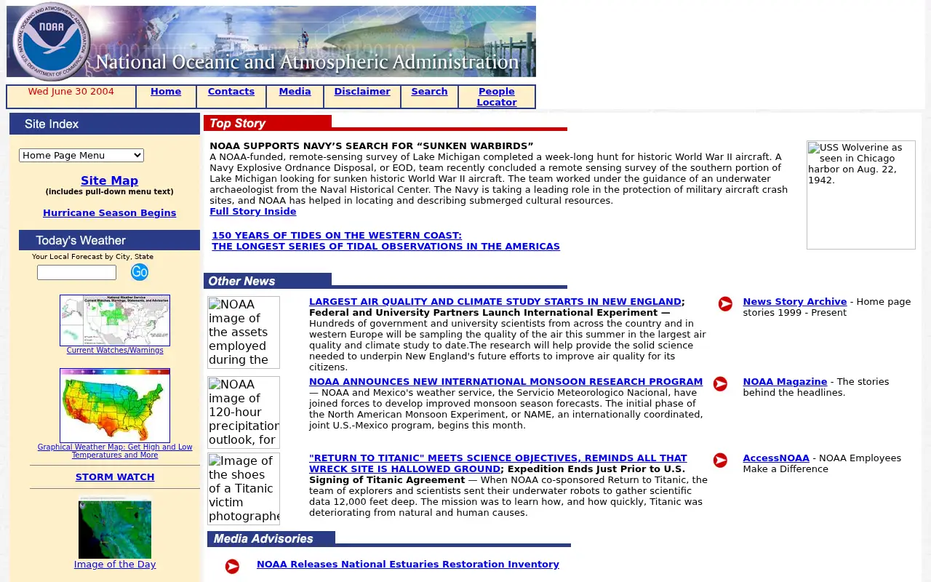
Task: Click the precipitation outlook image placeholder
Action: [244, 412]
